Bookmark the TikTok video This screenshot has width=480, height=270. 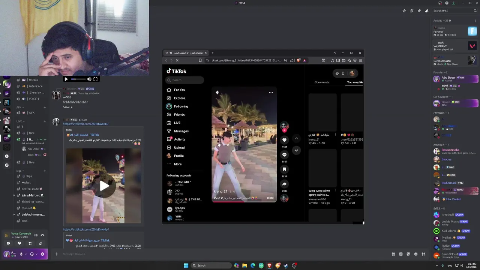pos(284,169)
